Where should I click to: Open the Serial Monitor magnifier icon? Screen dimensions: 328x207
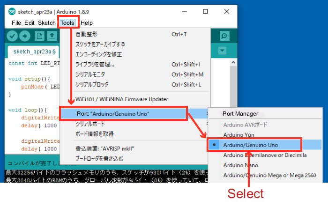pos(224,36)
